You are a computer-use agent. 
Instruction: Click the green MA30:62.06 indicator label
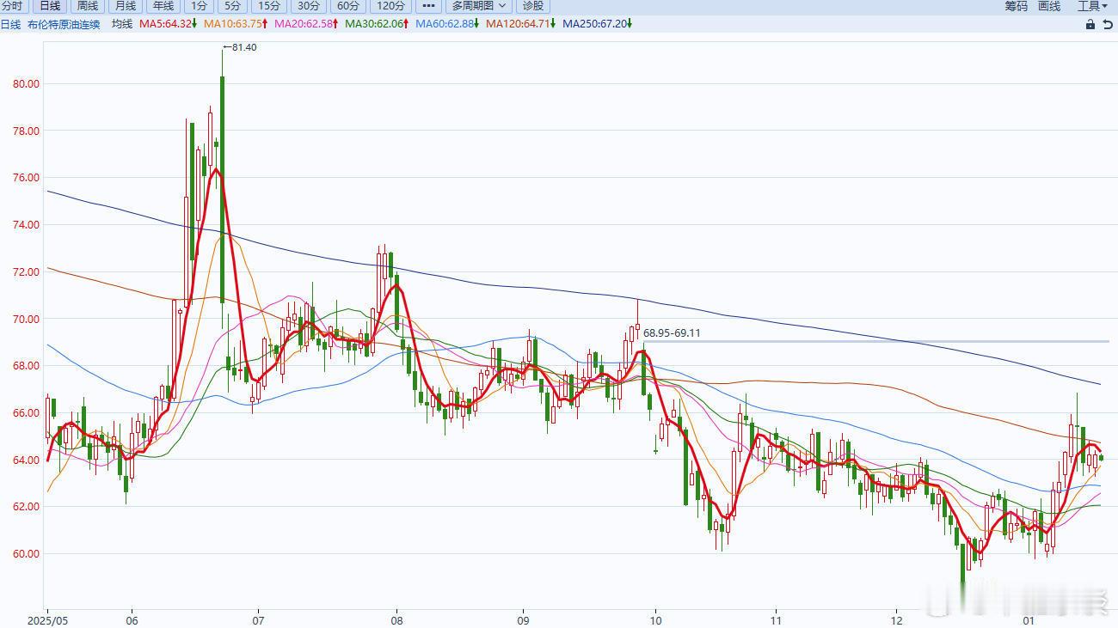[x=377, y=24]
